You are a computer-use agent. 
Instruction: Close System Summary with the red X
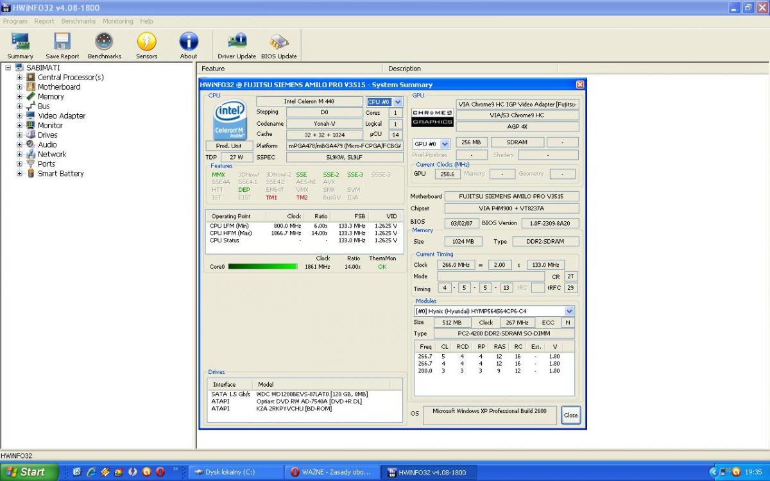pyautogui.click(x=580, y=85)
